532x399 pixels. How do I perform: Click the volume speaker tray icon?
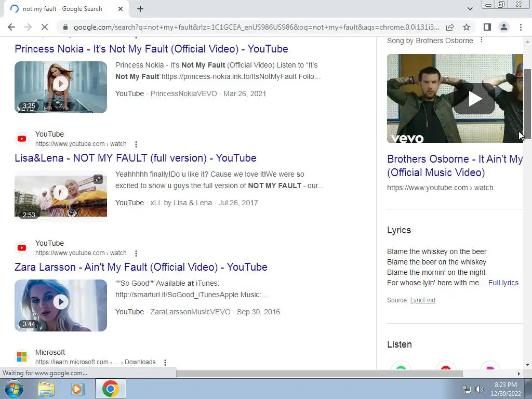479,389
